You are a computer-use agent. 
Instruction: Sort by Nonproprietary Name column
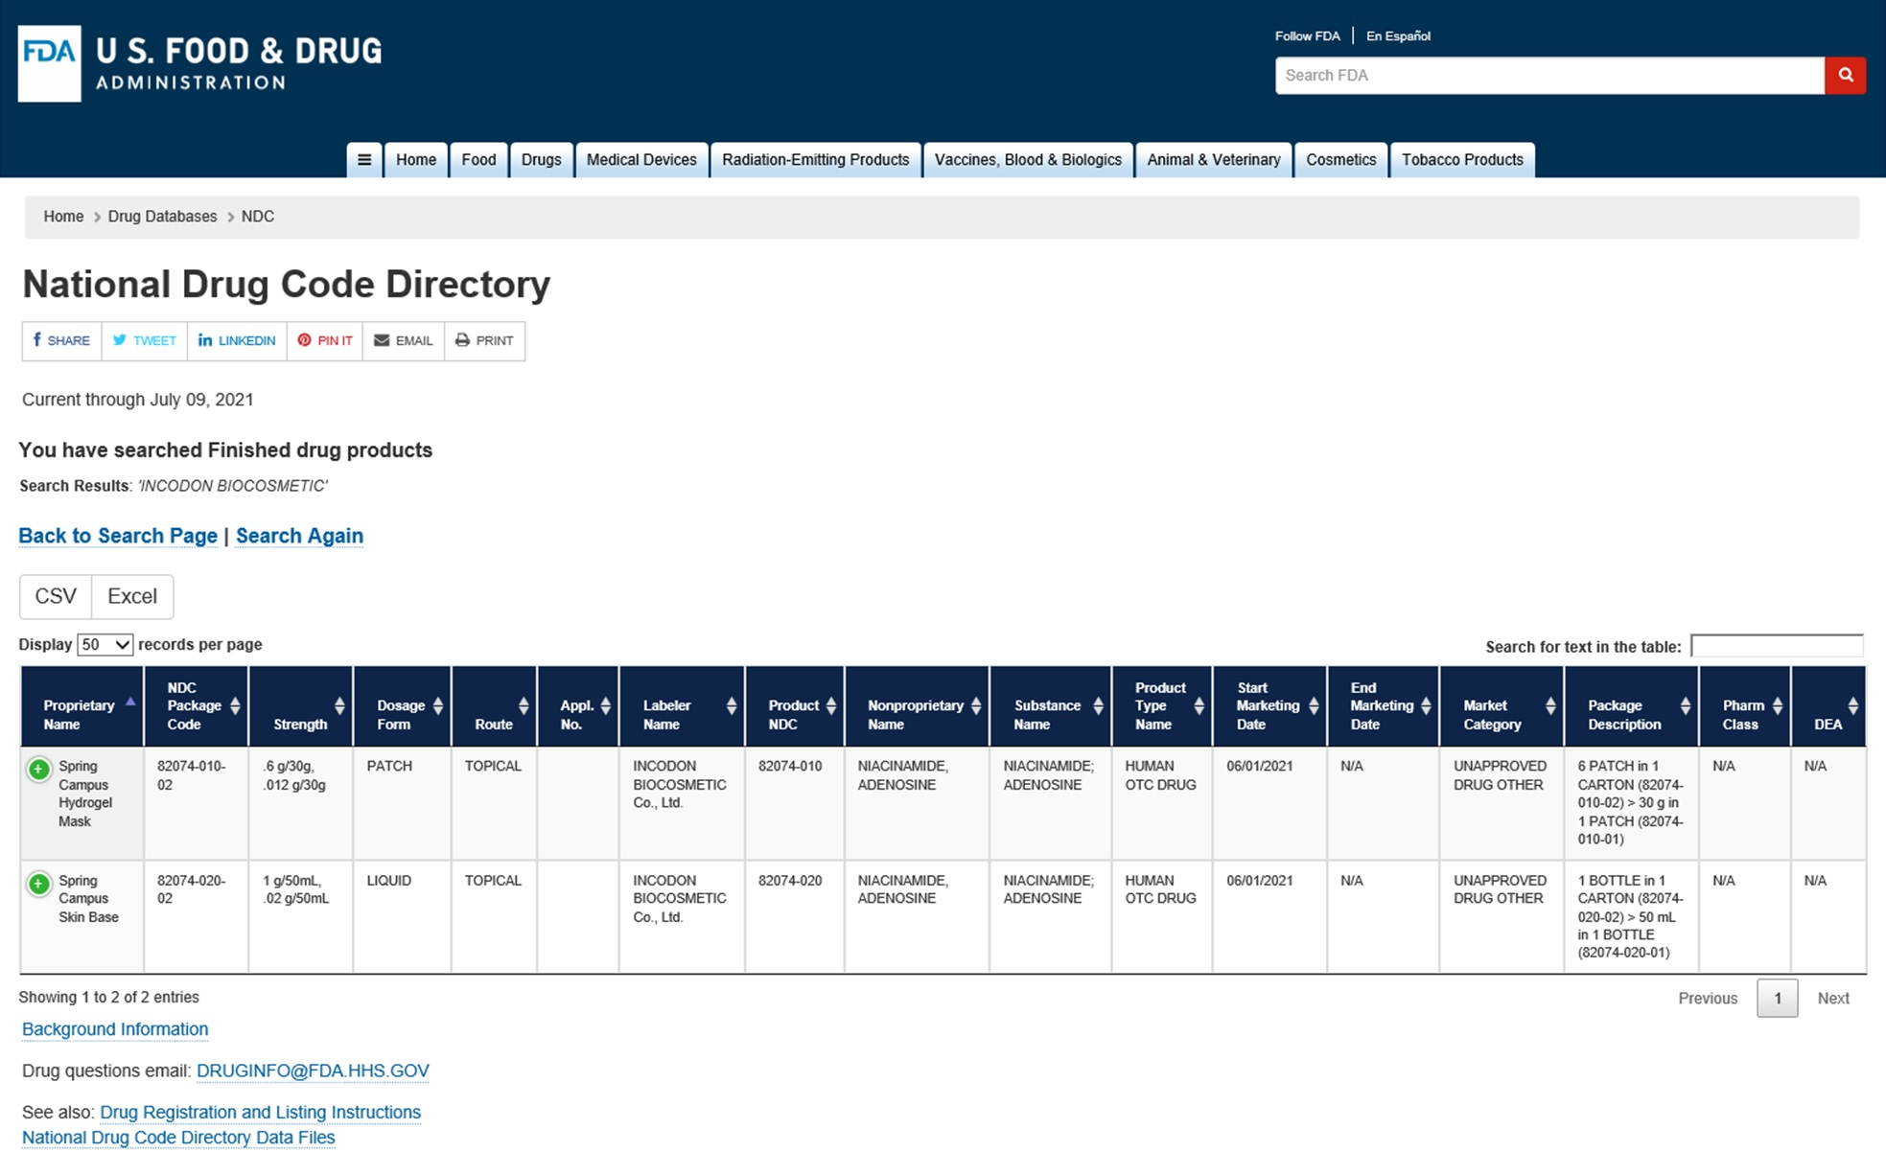917,706
